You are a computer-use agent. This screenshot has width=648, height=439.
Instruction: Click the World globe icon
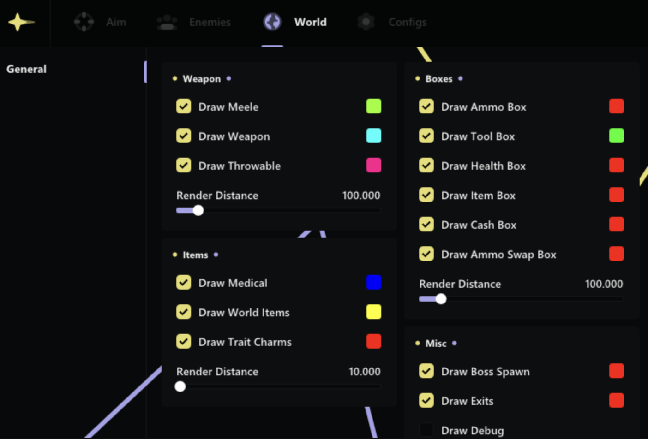(x=272, y=22)
